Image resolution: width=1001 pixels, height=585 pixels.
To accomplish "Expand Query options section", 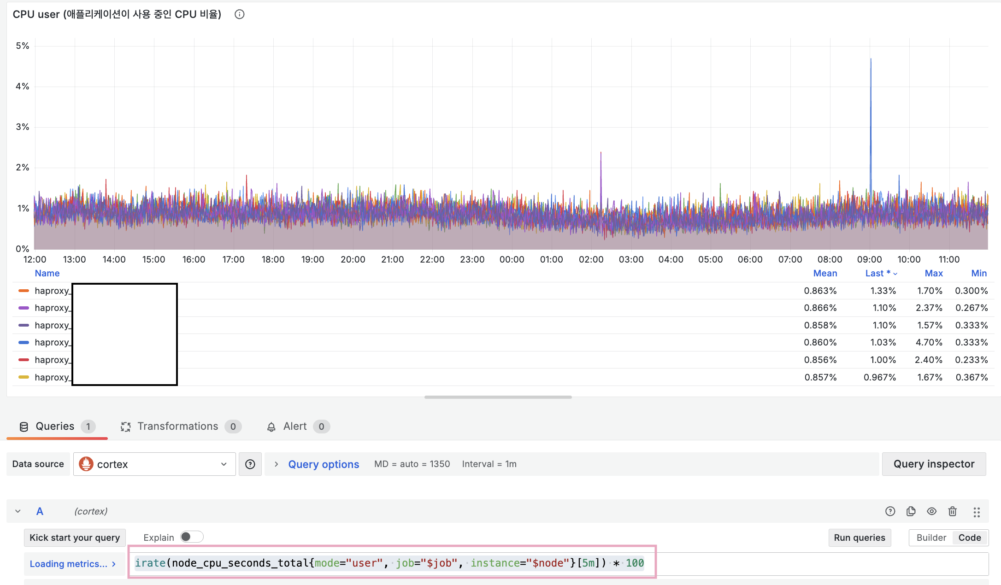I will (x=276, y=464).
